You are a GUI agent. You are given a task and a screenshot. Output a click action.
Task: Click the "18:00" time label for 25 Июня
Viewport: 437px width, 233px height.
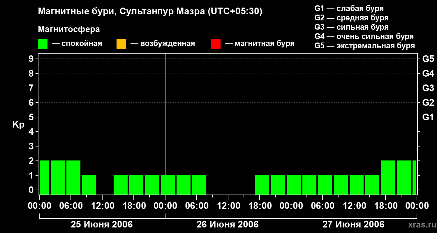pos(134,206)
